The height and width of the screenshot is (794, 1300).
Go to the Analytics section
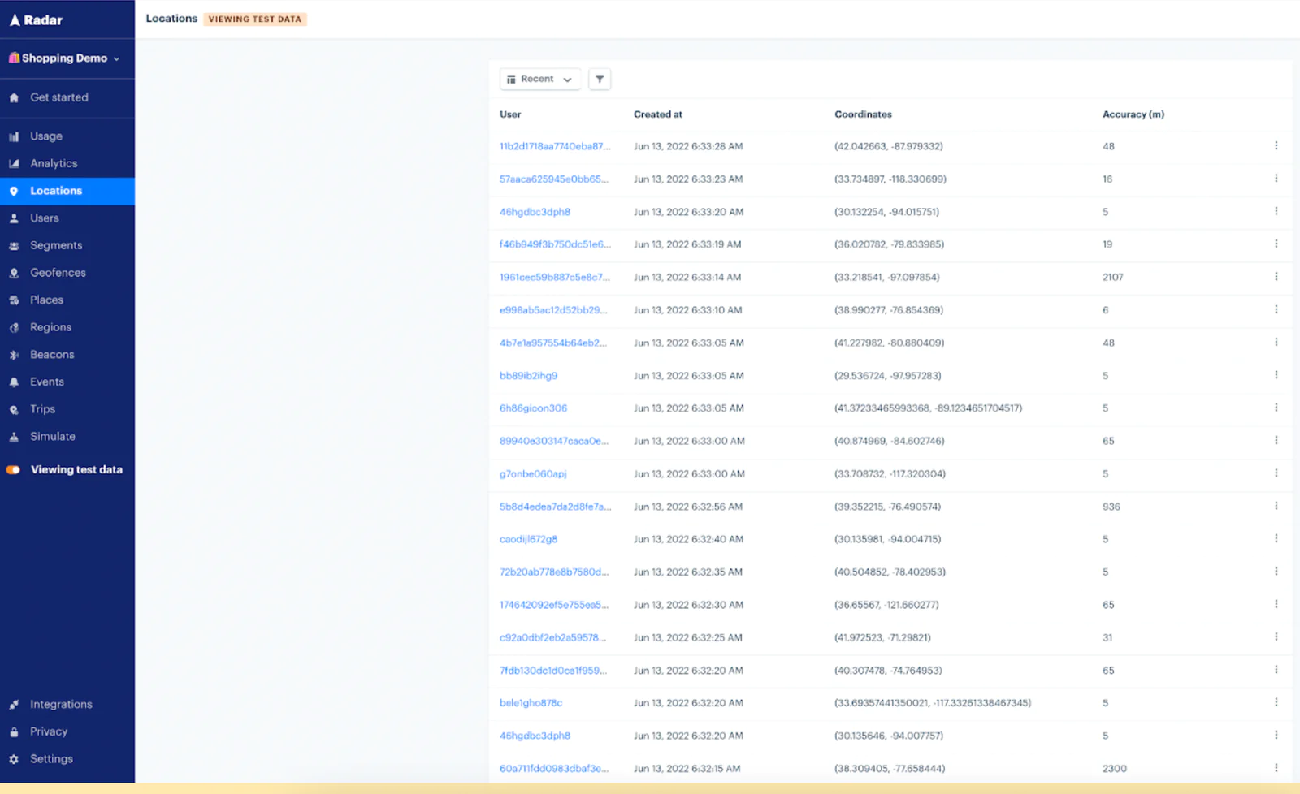[54, 163]
